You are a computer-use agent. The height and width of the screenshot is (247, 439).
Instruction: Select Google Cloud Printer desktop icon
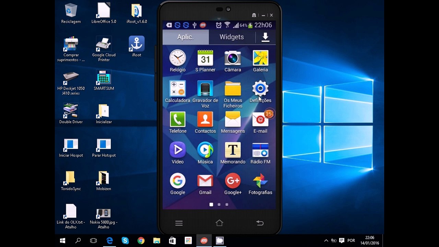[104, 49]
